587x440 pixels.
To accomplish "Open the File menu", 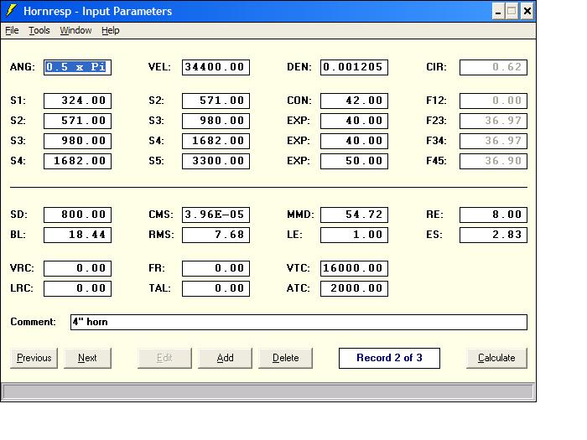I will click(x=12, y=30).
